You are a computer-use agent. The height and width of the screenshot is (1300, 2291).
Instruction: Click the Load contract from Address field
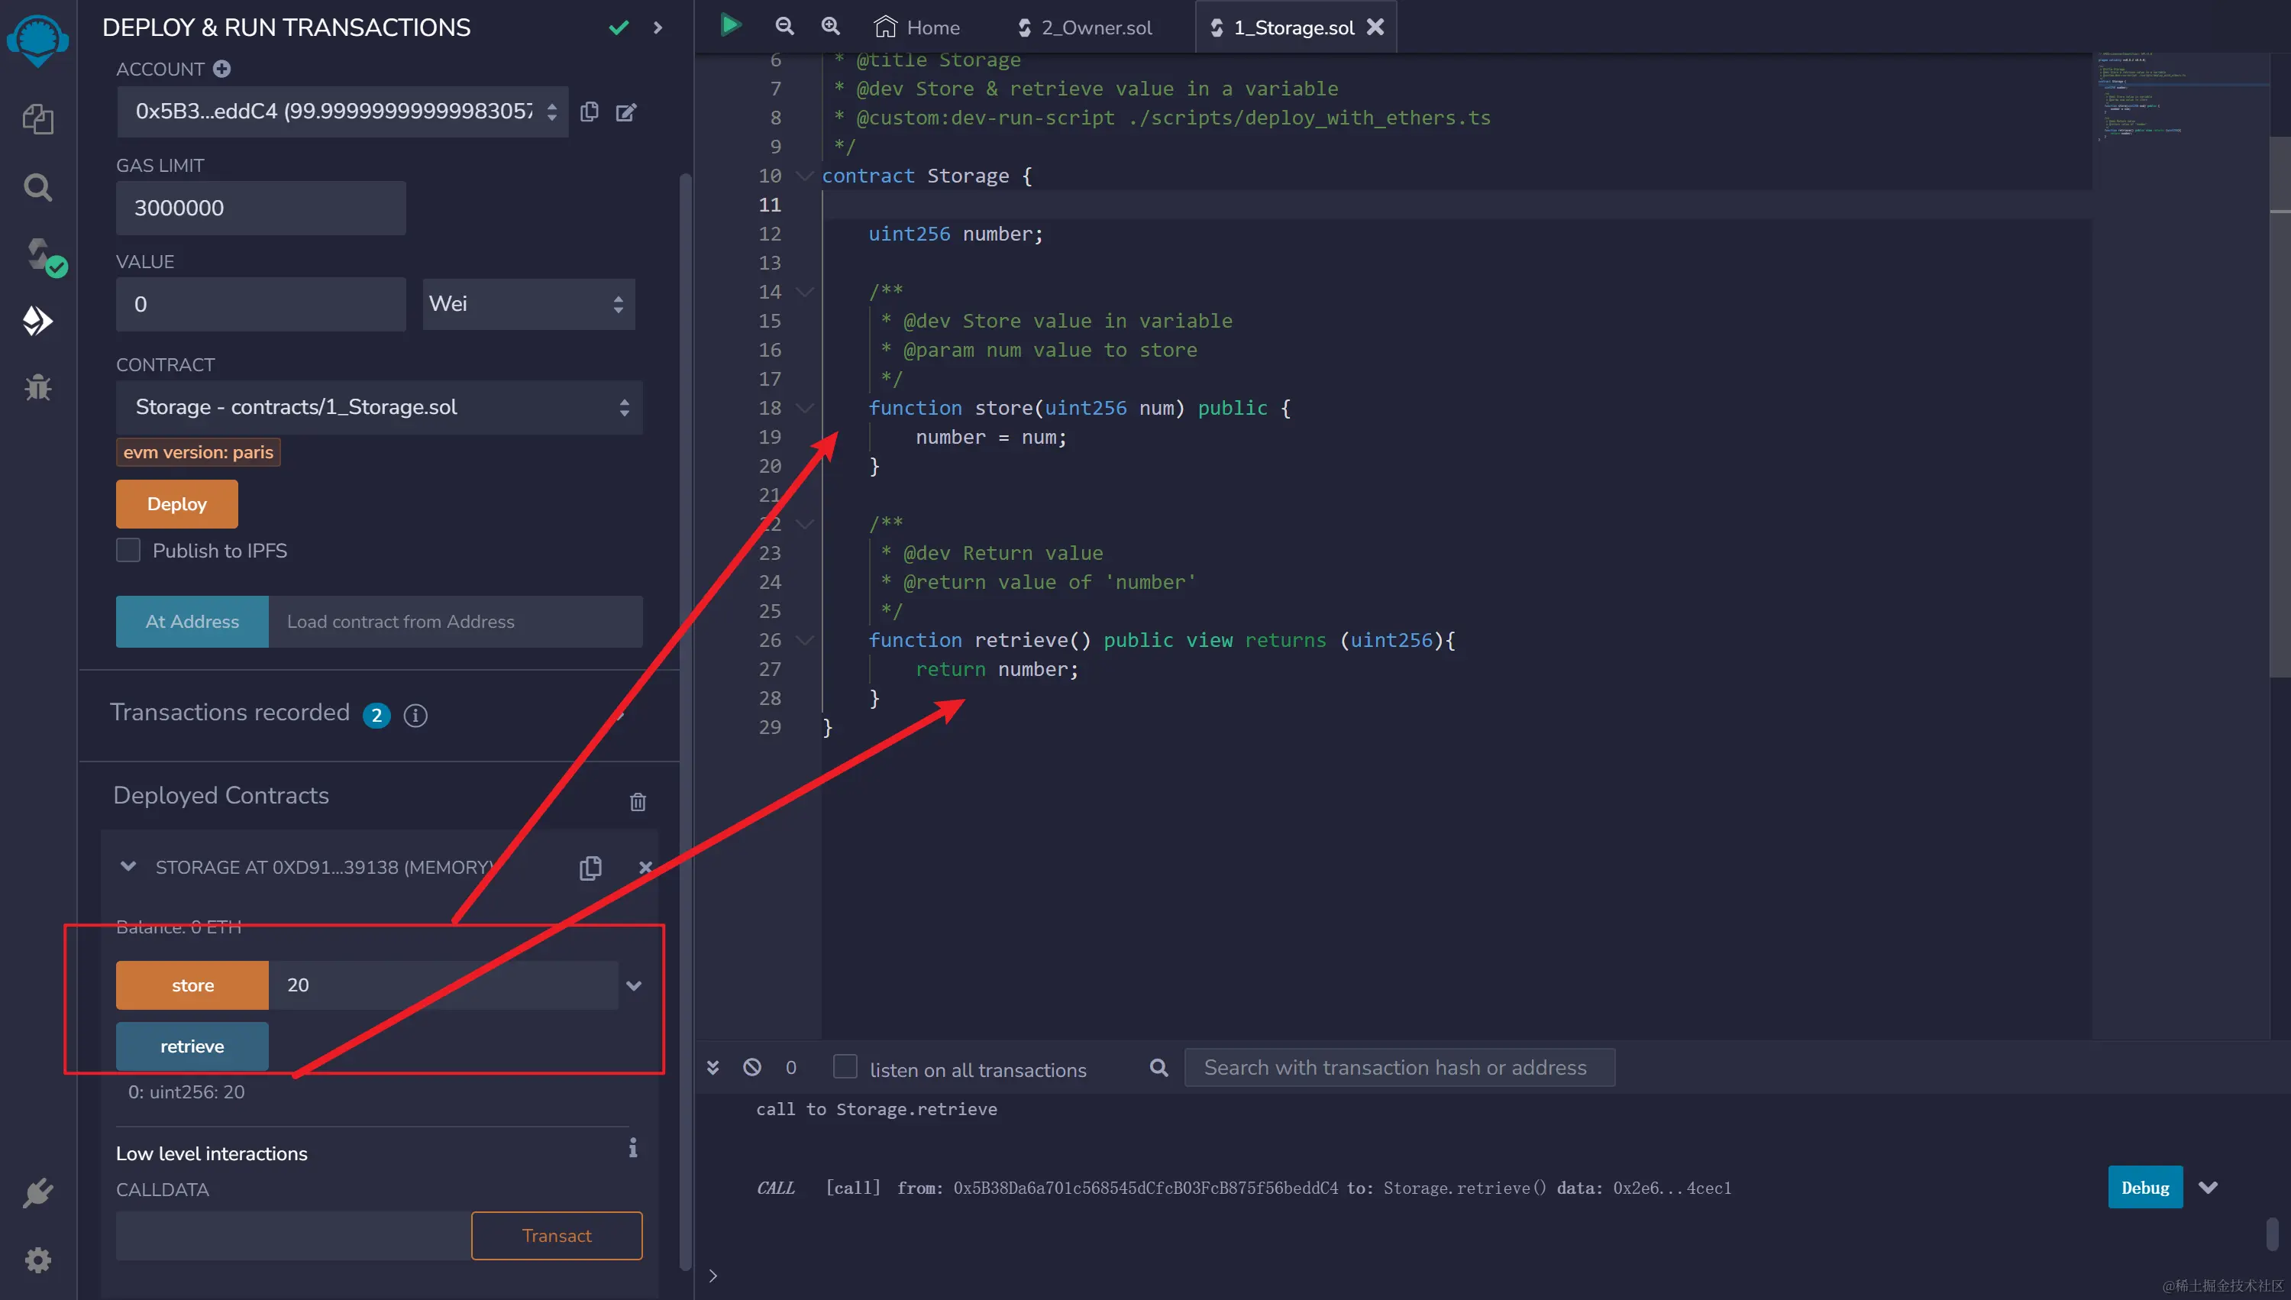pyautogui.click(x=455, y=622)
